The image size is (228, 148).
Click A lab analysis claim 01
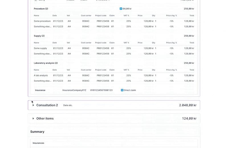113,75
